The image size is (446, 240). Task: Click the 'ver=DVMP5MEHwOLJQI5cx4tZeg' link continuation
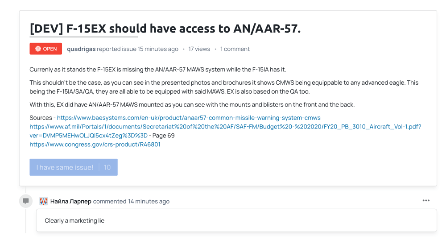pyautogui.click(x=88, y=136)
